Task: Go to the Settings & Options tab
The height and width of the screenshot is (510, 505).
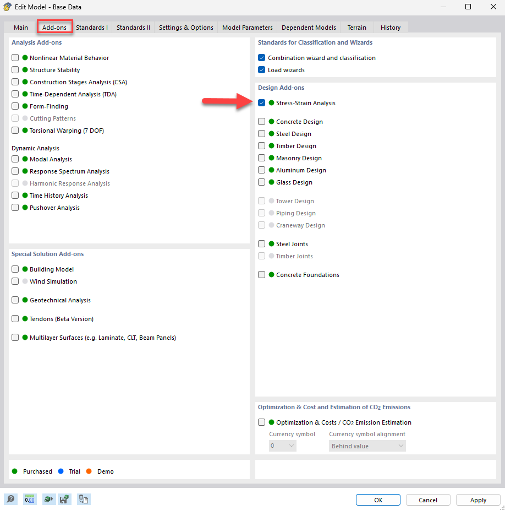Action: pos(186,28)
